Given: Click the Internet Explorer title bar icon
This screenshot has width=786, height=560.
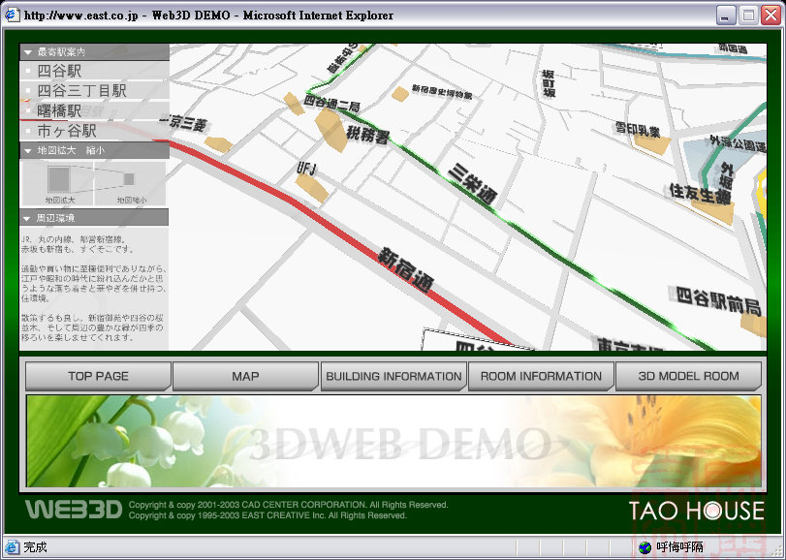Looking at the screenshot, I should (x=12, y=15).
